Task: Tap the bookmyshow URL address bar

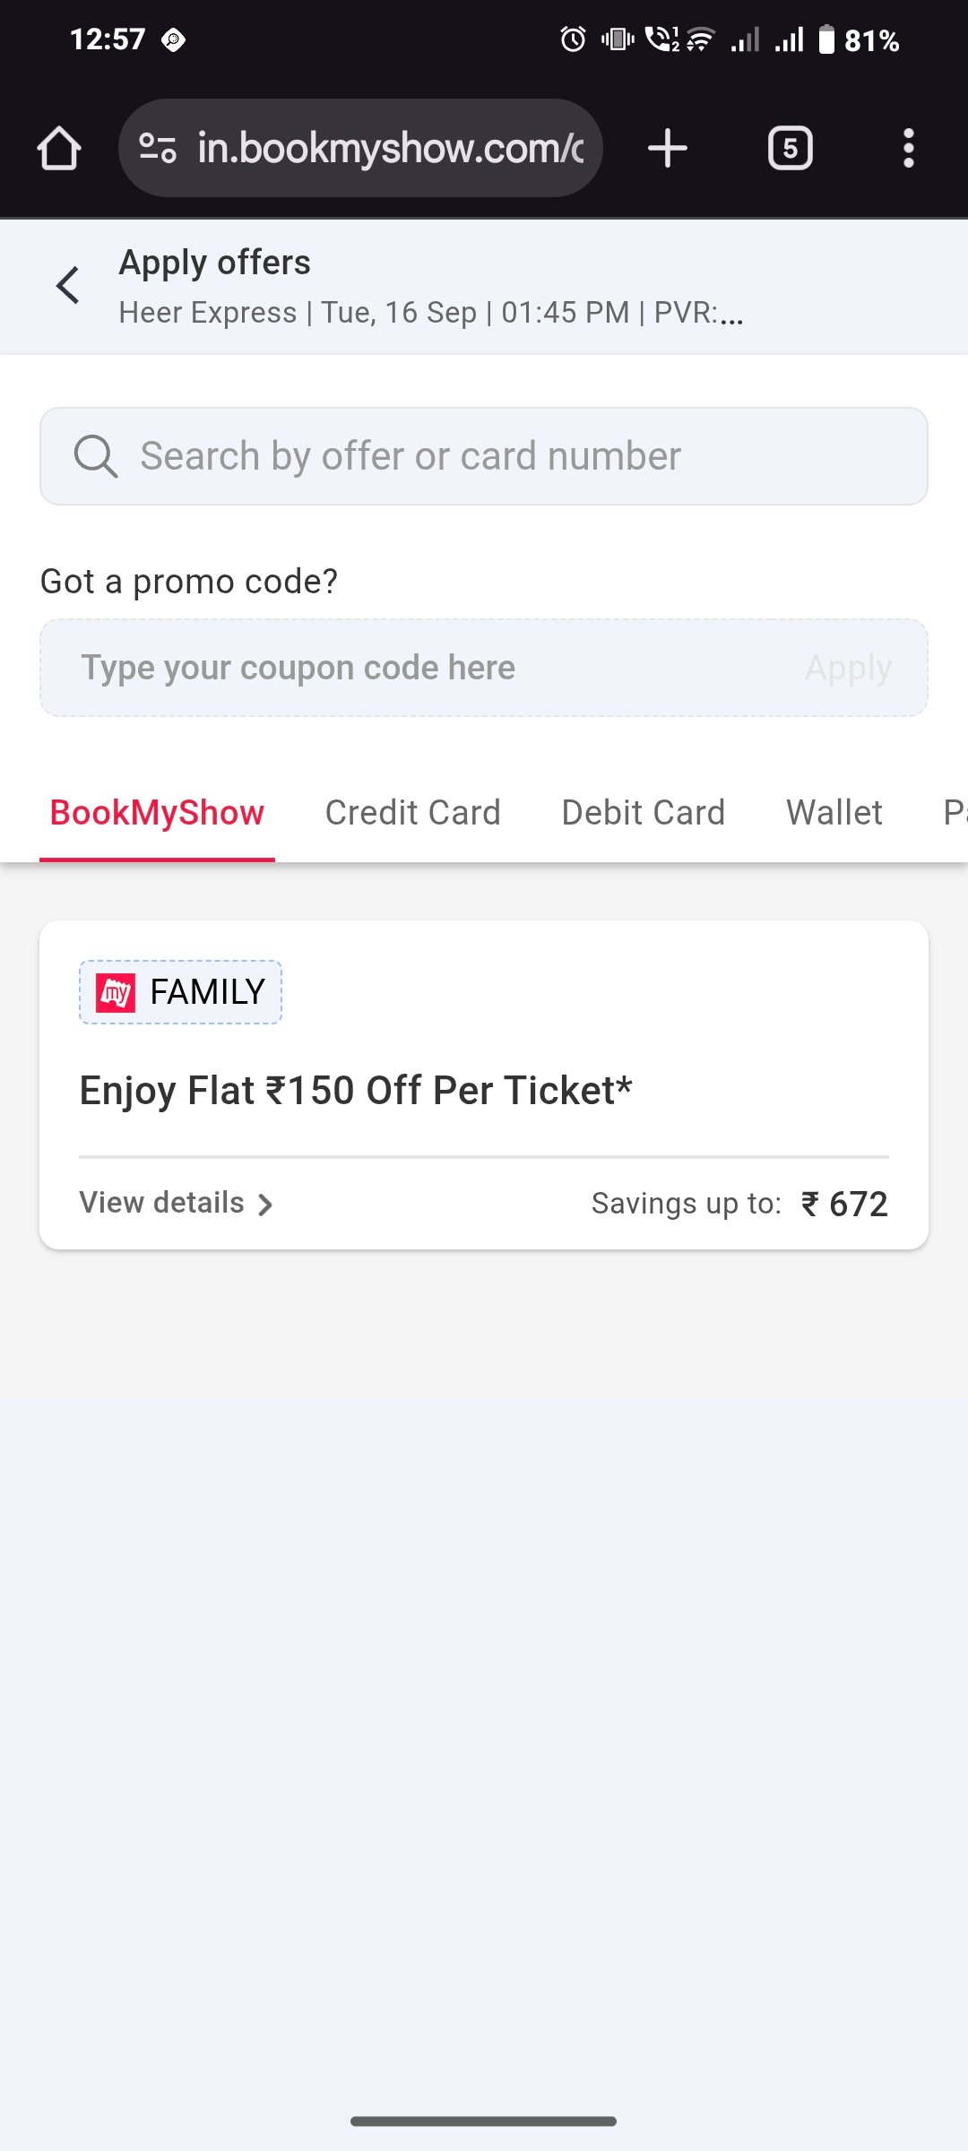Action: pyautogui.click(x=360, y=148)
